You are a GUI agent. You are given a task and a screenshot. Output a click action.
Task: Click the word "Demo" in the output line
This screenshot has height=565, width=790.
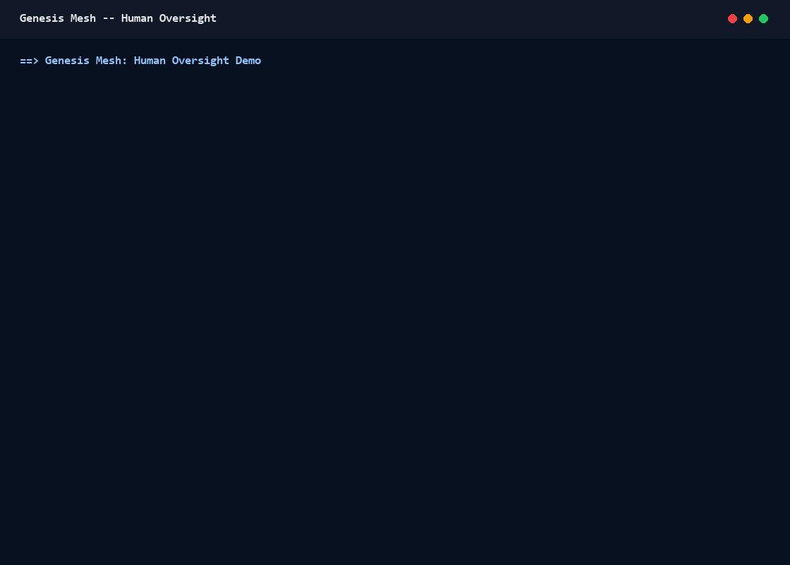[248, 61]
